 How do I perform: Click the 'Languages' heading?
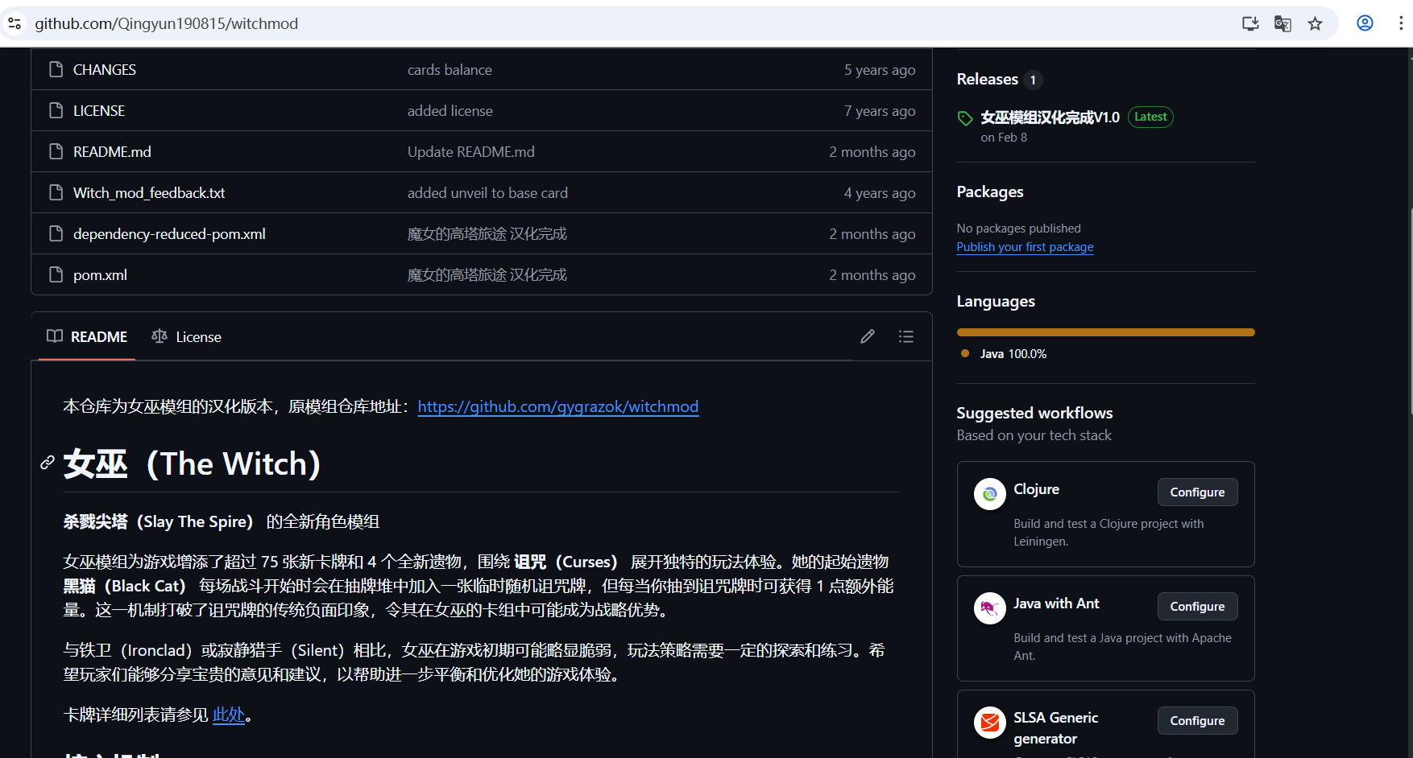point(996,301)
